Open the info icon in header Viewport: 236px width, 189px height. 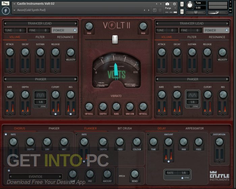click(x=174, y=4)
